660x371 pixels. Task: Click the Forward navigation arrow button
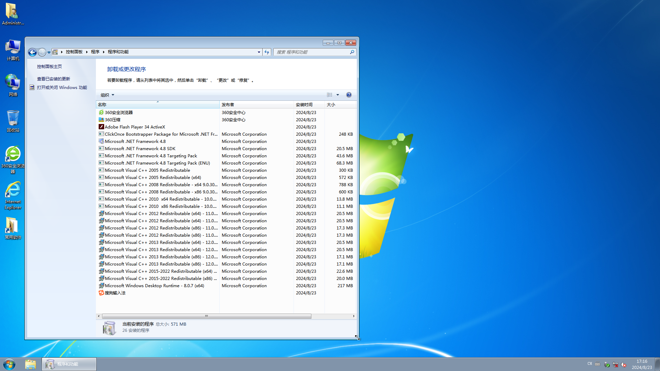coord(42,52)
